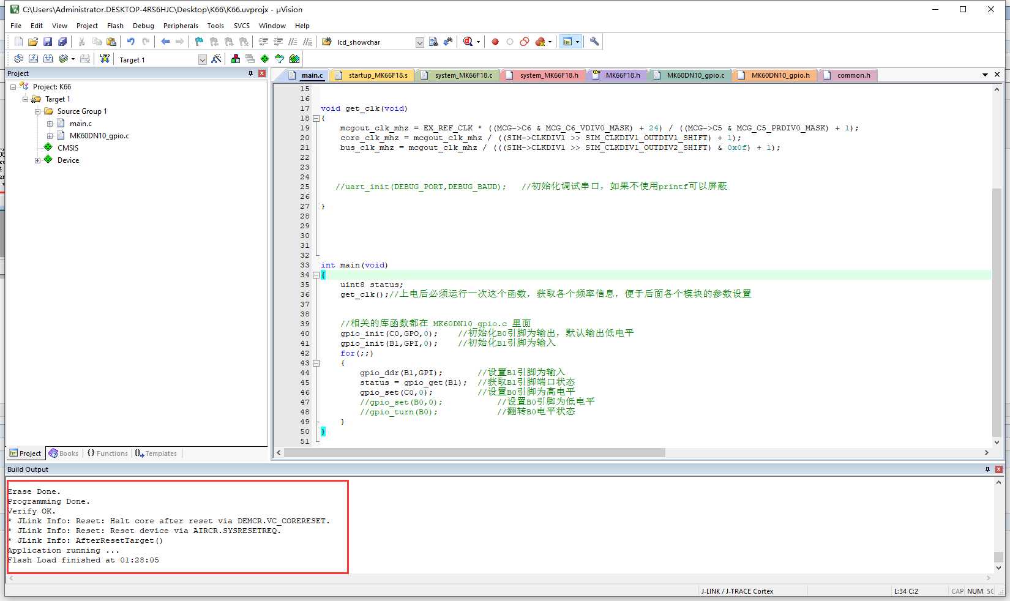Open Manage Run-Time Environment green diamond
This screenshot has width=1010, height=601.
[x=265, y=59]
